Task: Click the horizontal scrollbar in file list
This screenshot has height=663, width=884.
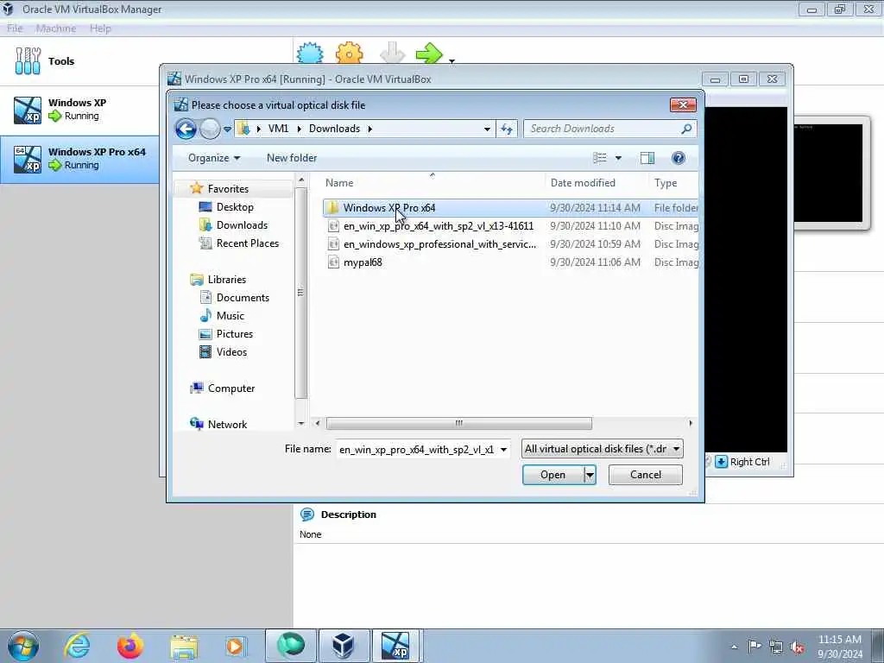Action: [x=459, y=423]
